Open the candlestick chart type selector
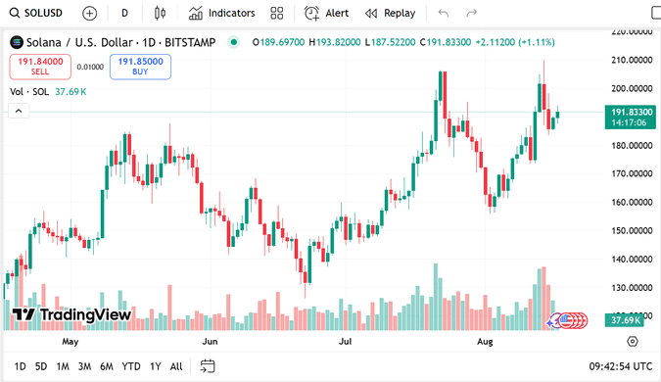 [160, 14]
